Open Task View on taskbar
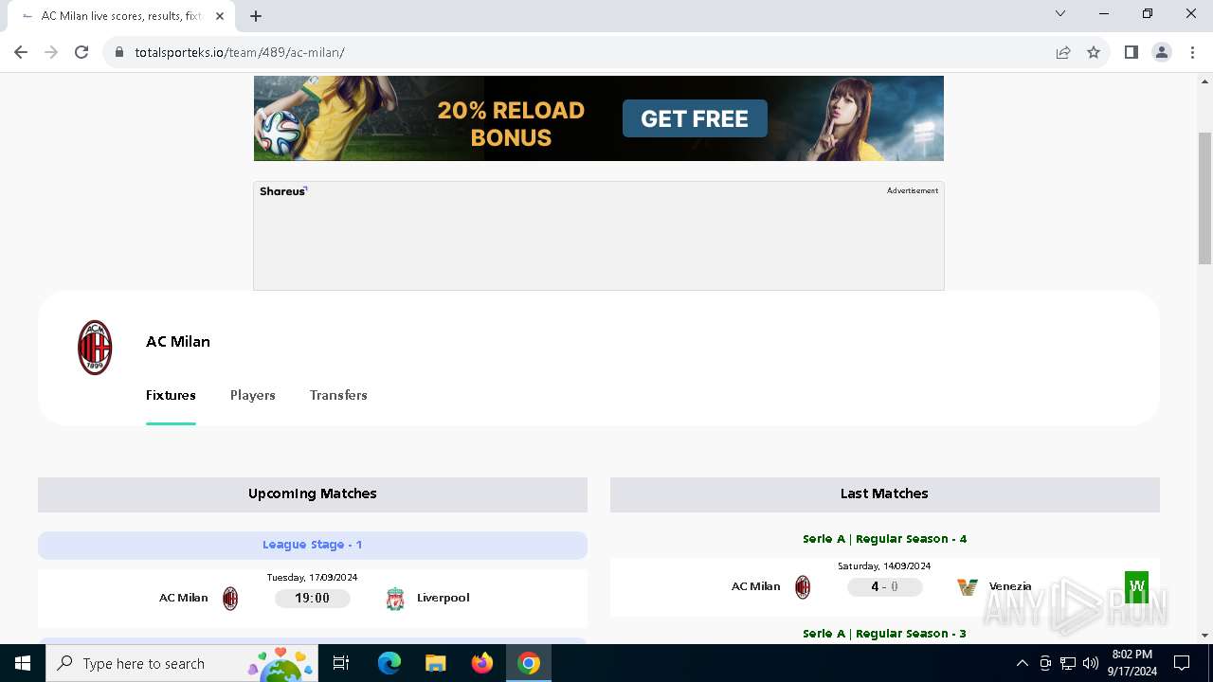 coord(341,663)
